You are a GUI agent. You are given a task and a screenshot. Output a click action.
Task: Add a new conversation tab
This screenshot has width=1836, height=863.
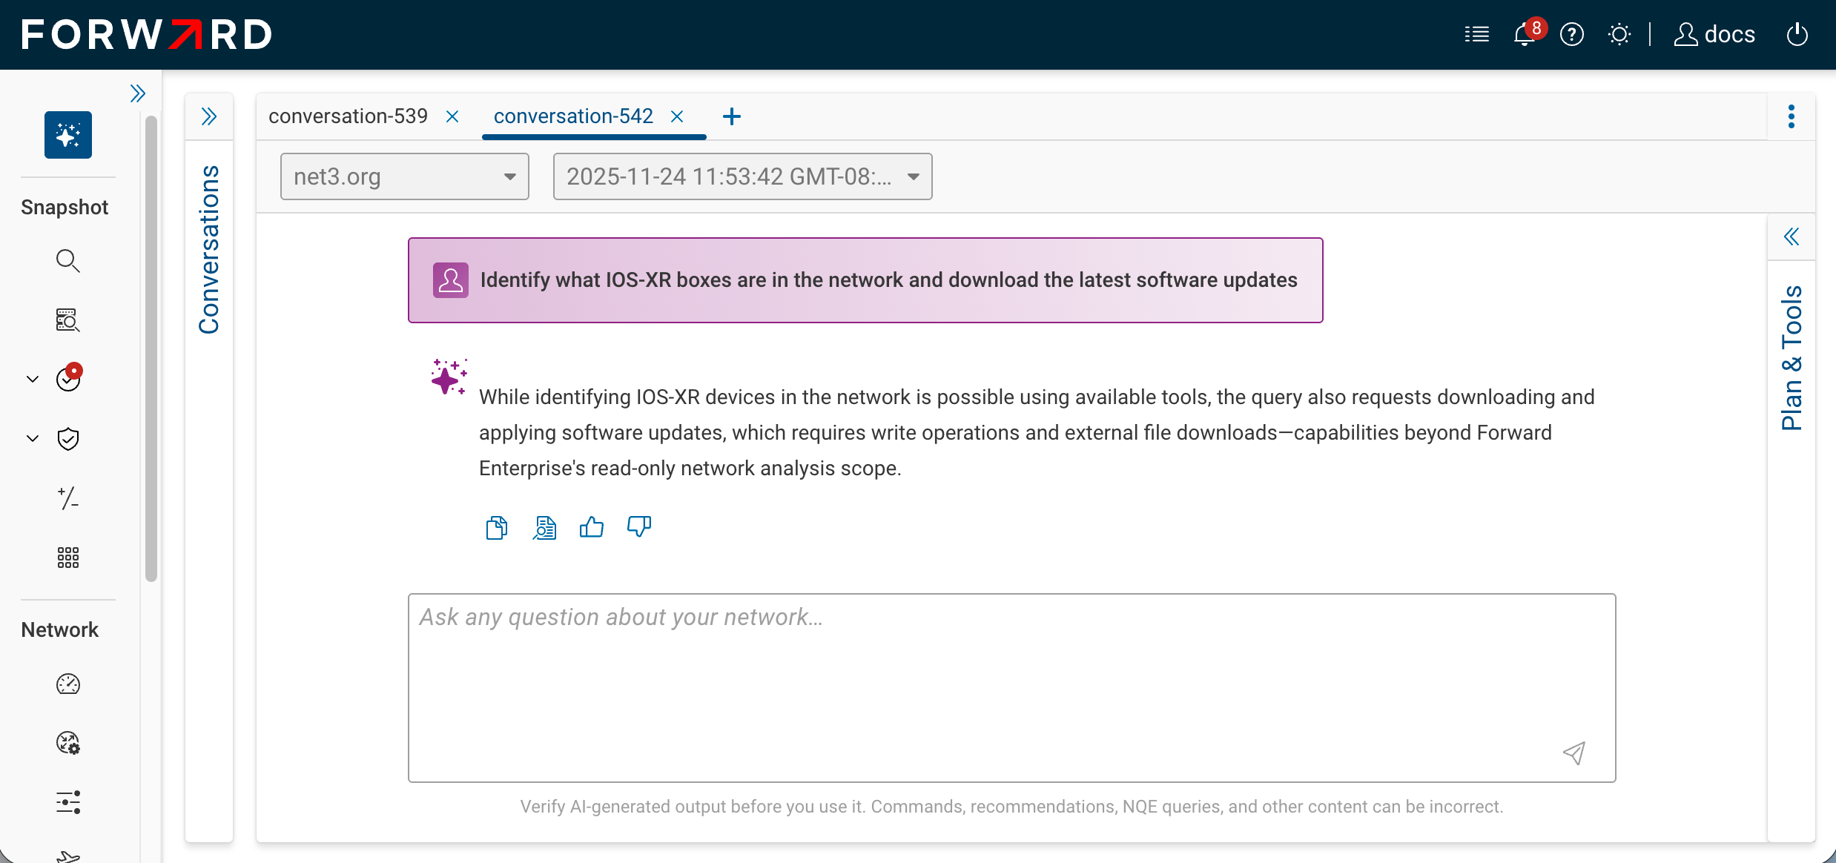[x=732, y=116]
